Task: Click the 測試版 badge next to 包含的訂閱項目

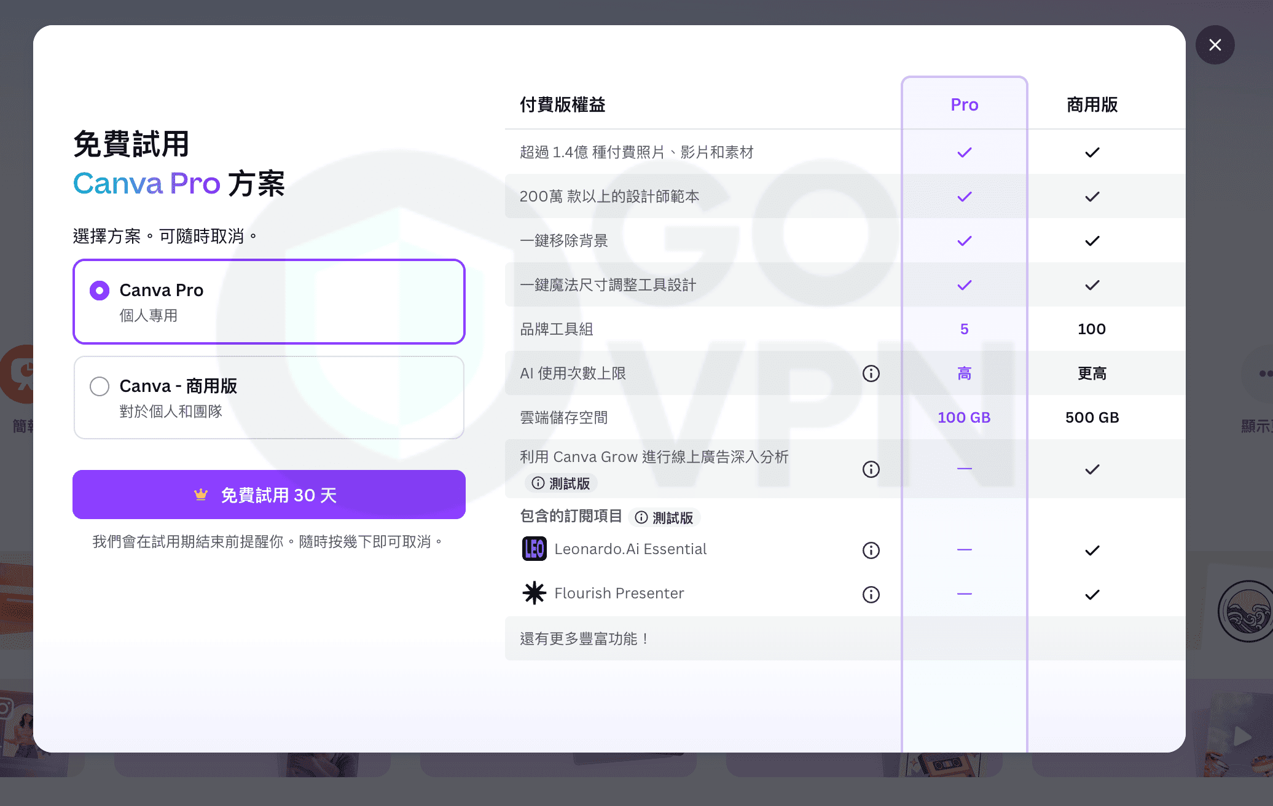Action: point(665,518)
